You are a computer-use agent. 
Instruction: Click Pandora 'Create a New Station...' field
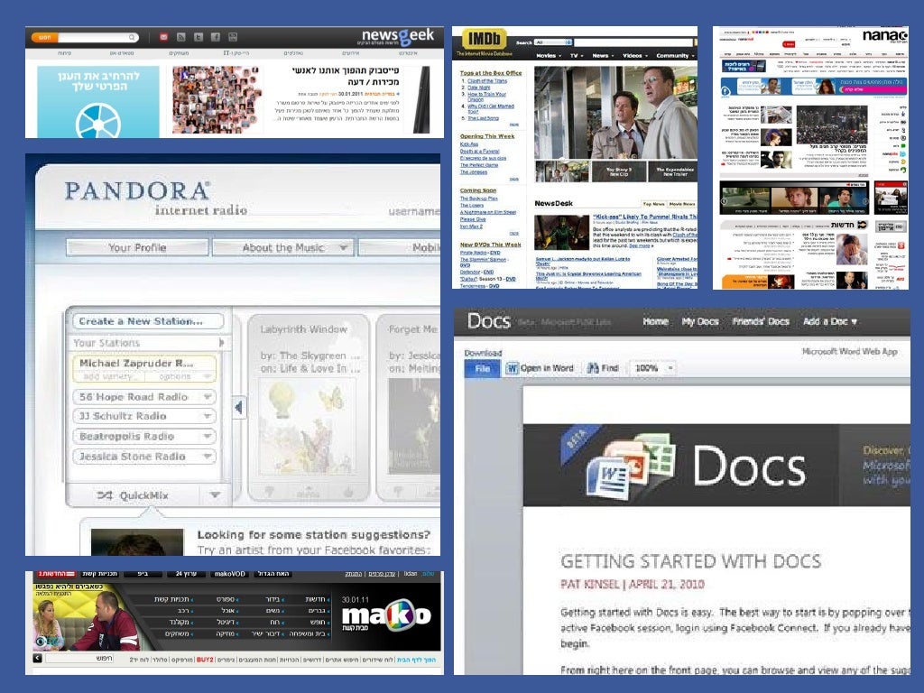point(148,321)
